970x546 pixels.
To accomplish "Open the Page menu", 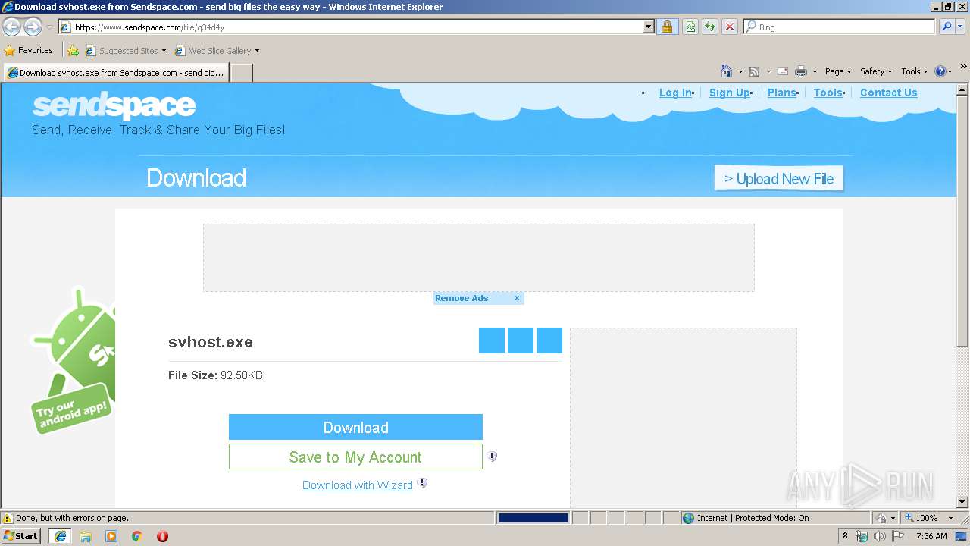I will 838,71.
